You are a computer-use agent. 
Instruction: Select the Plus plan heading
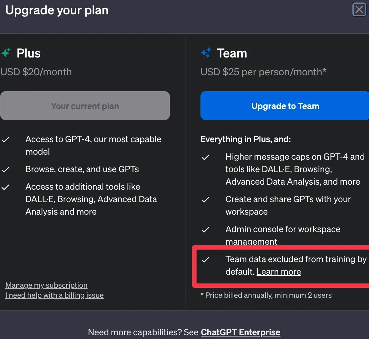(28, 53)
